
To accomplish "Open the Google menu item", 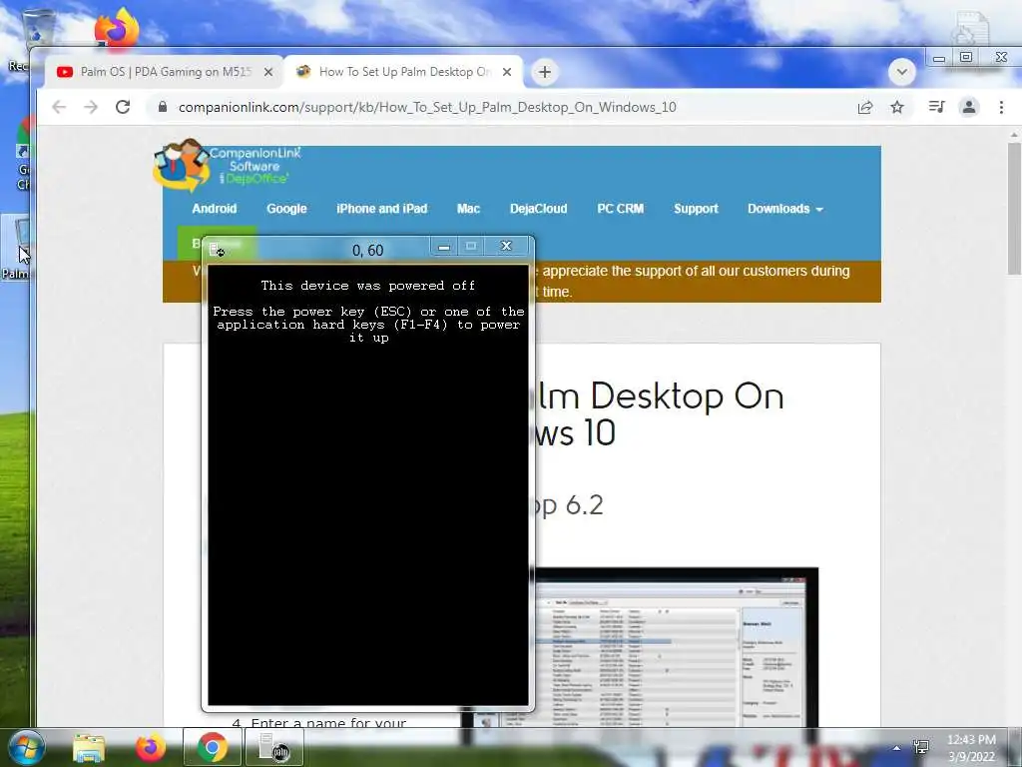I will point(286,209).
